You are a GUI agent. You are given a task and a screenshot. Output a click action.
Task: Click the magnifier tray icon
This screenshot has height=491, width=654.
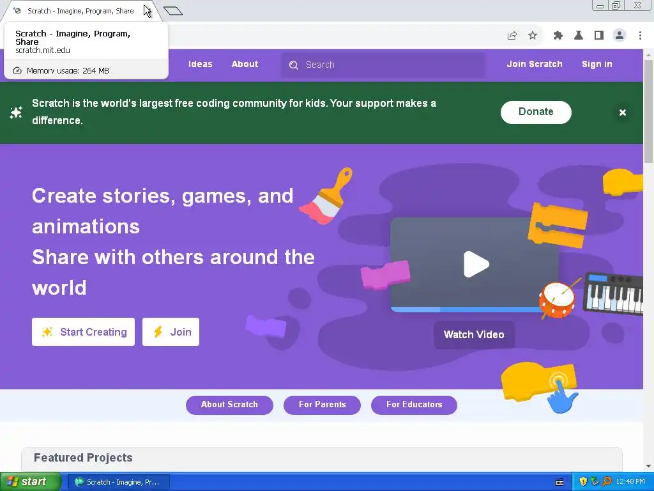tap(607, 482)
